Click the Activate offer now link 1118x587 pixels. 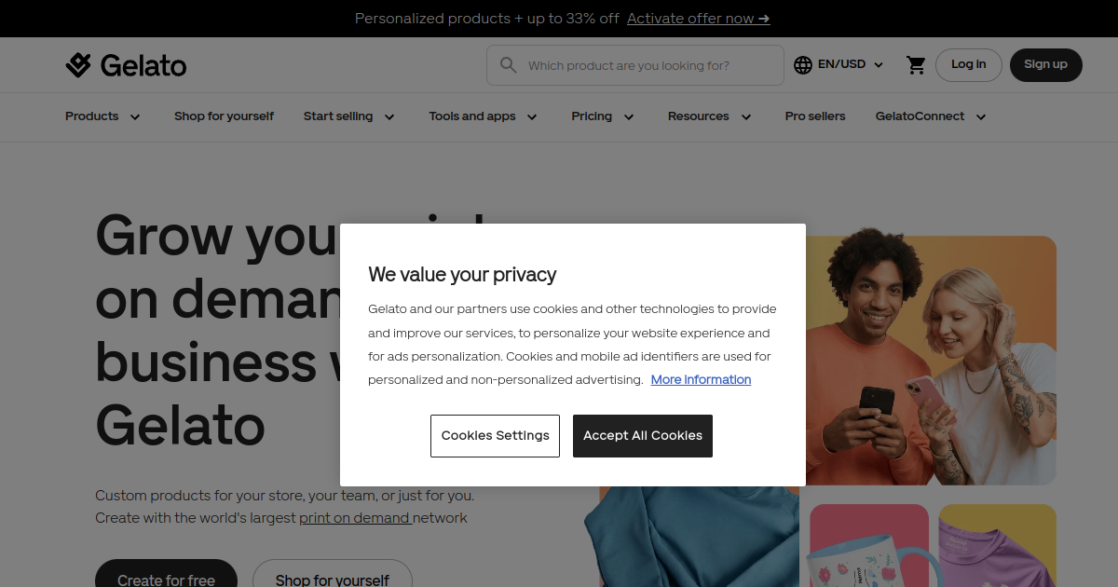[699, 19]
